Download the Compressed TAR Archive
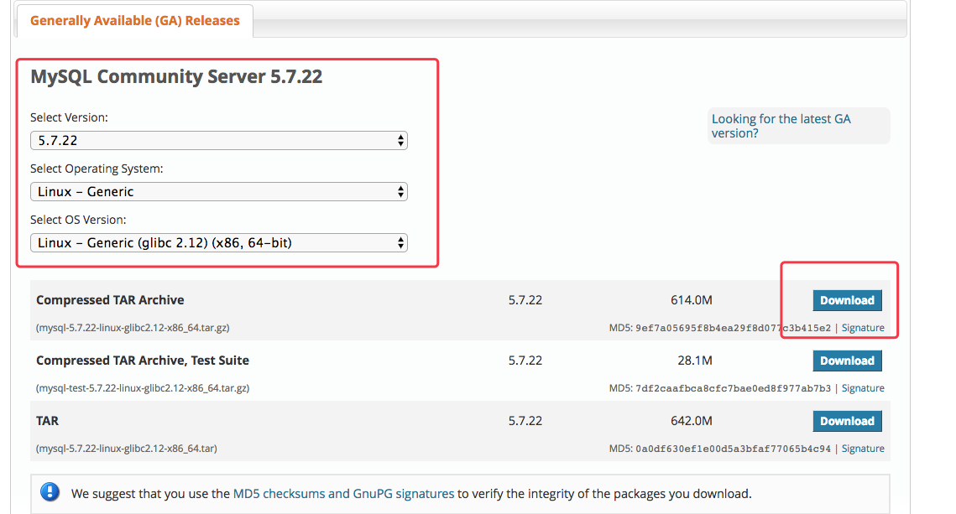The width and height of the screenshot is (956, 514). 847,300
